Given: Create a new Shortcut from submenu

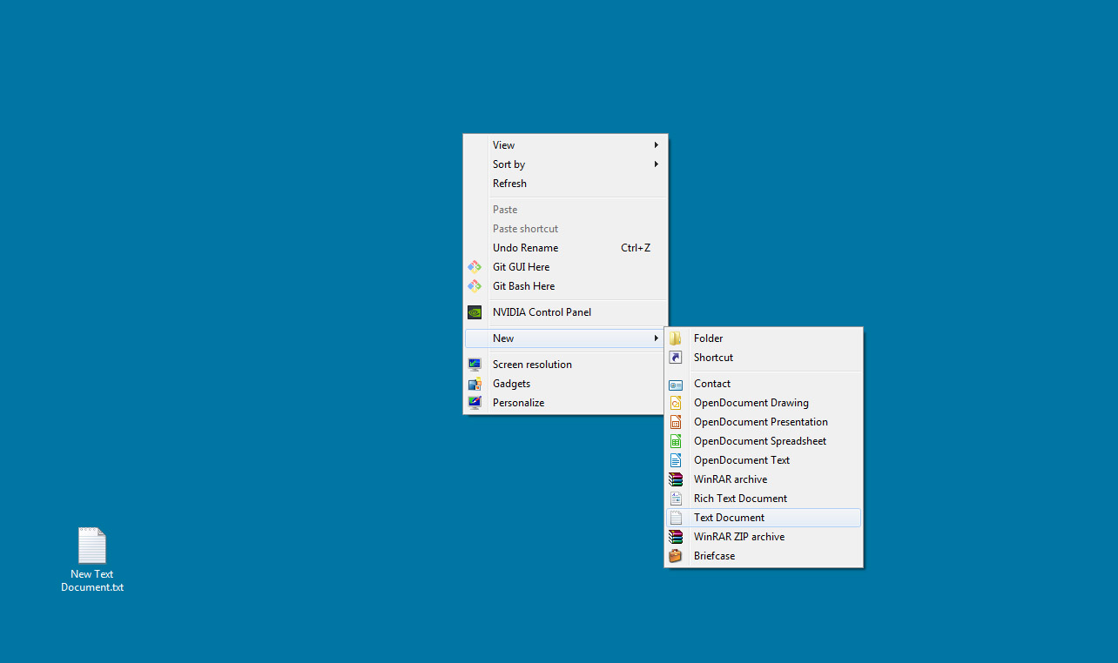Looking at the screenshot, I should [764, 358].
